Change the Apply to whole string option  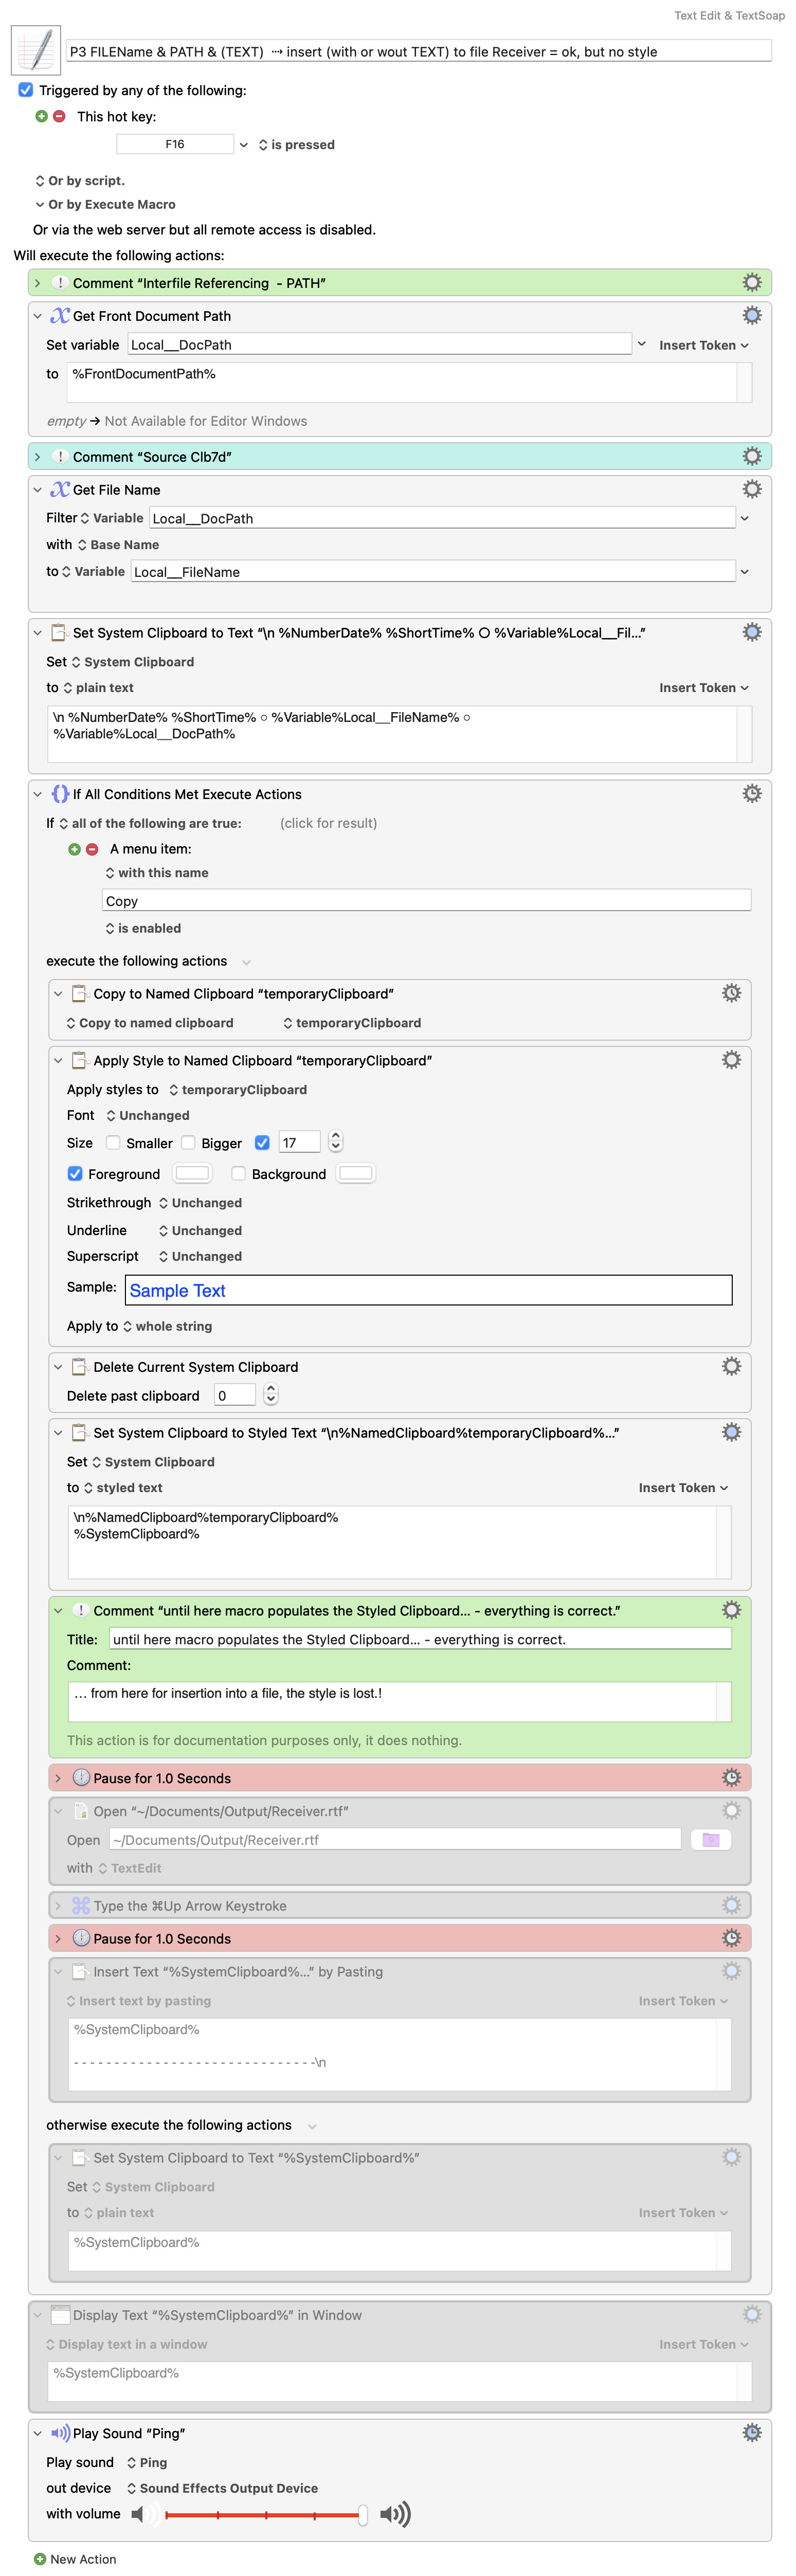pyautogui.click(x=167, y=1326)
